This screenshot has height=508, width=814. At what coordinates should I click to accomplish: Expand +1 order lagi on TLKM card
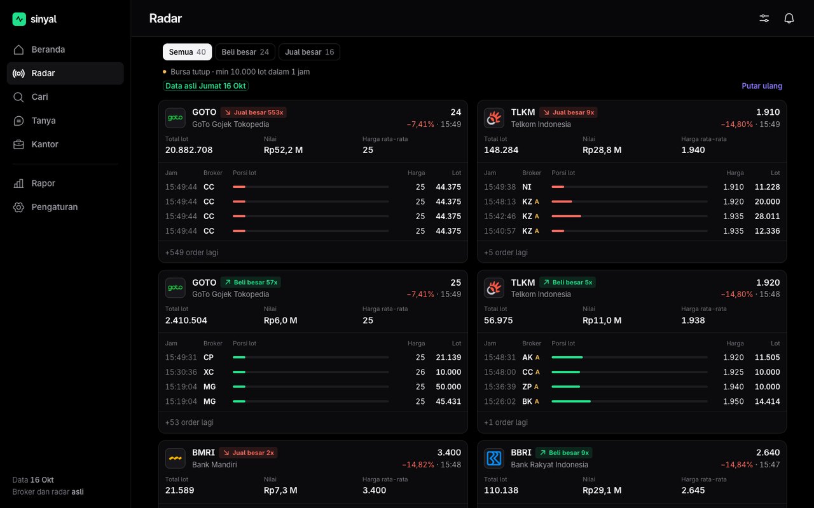coord(506,422)
